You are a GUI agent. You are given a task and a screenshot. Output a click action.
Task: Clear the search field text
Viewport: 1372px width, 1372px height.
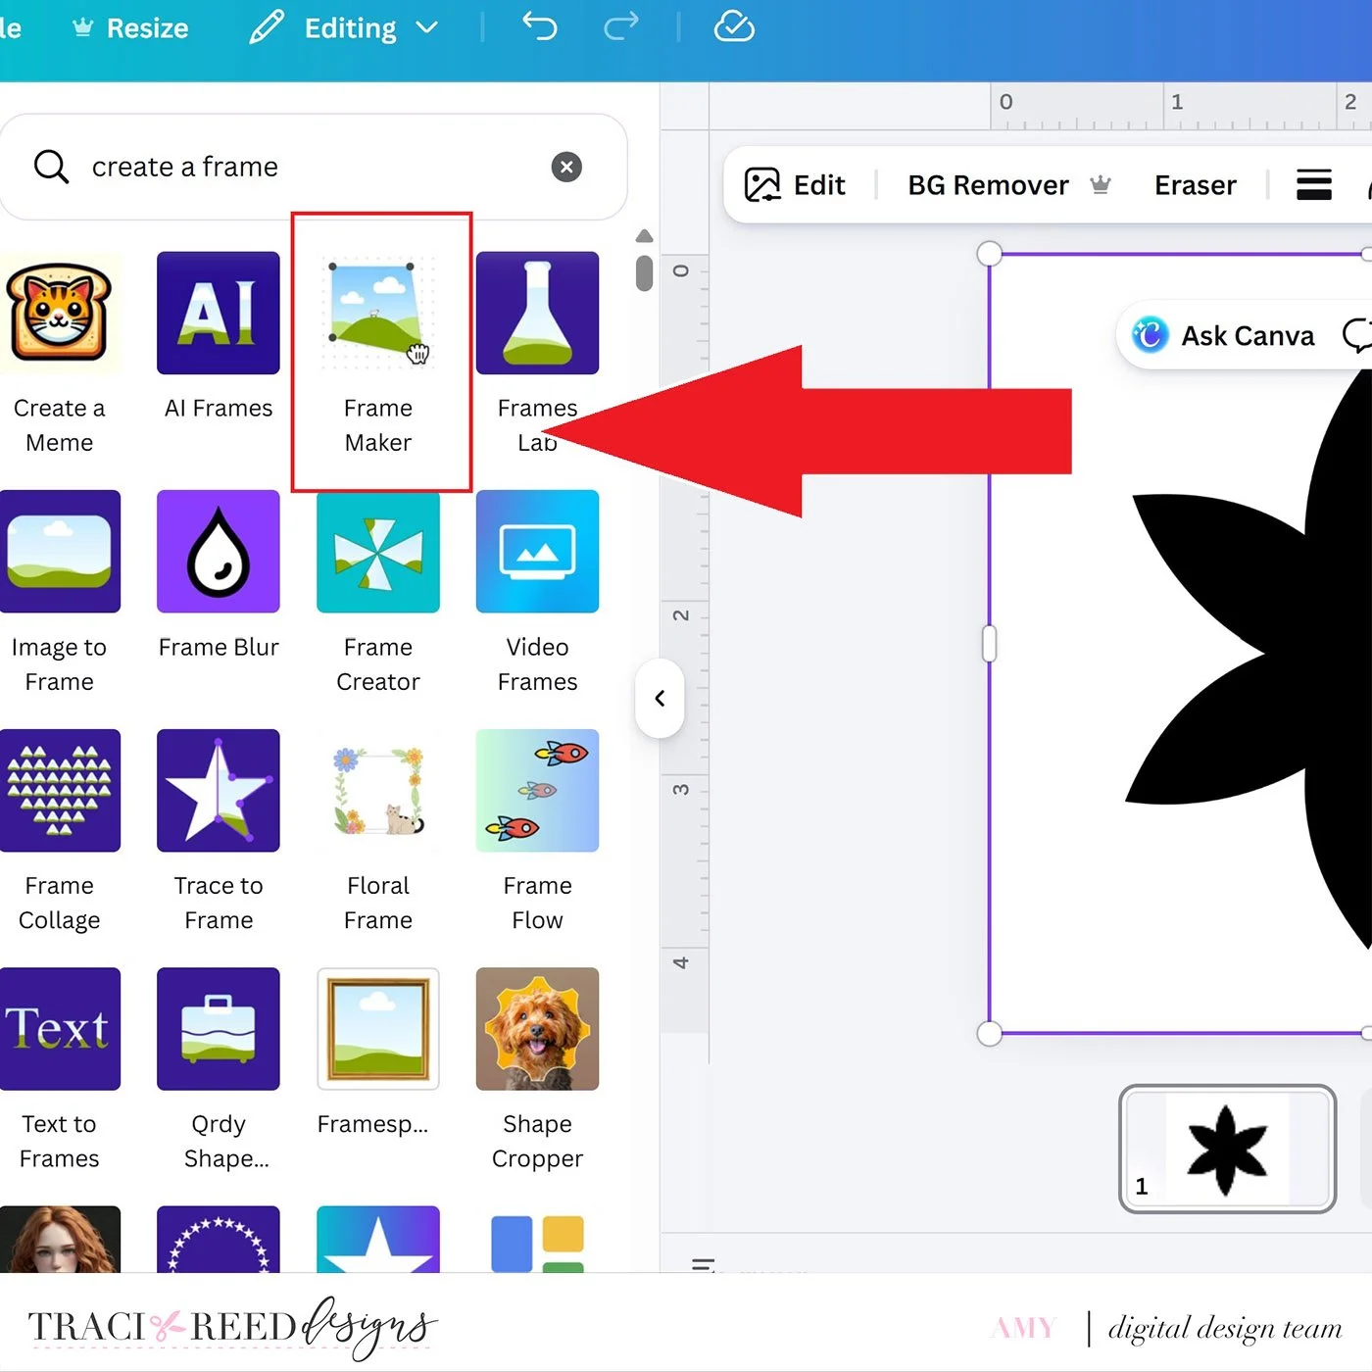coord(566,167)
